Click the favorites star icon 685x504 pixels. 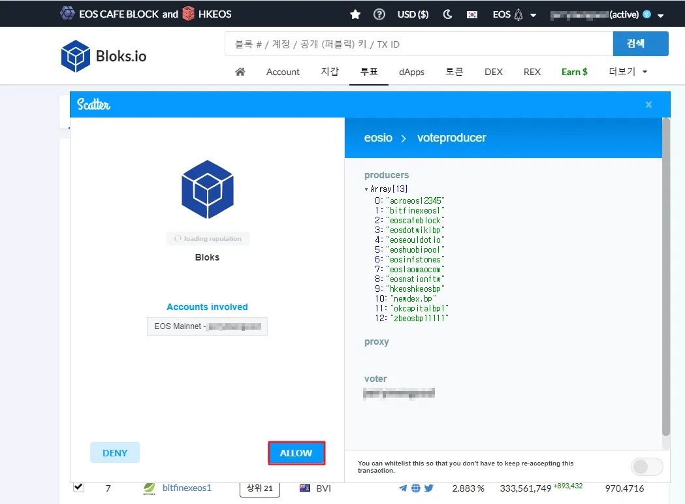[355, 14]
